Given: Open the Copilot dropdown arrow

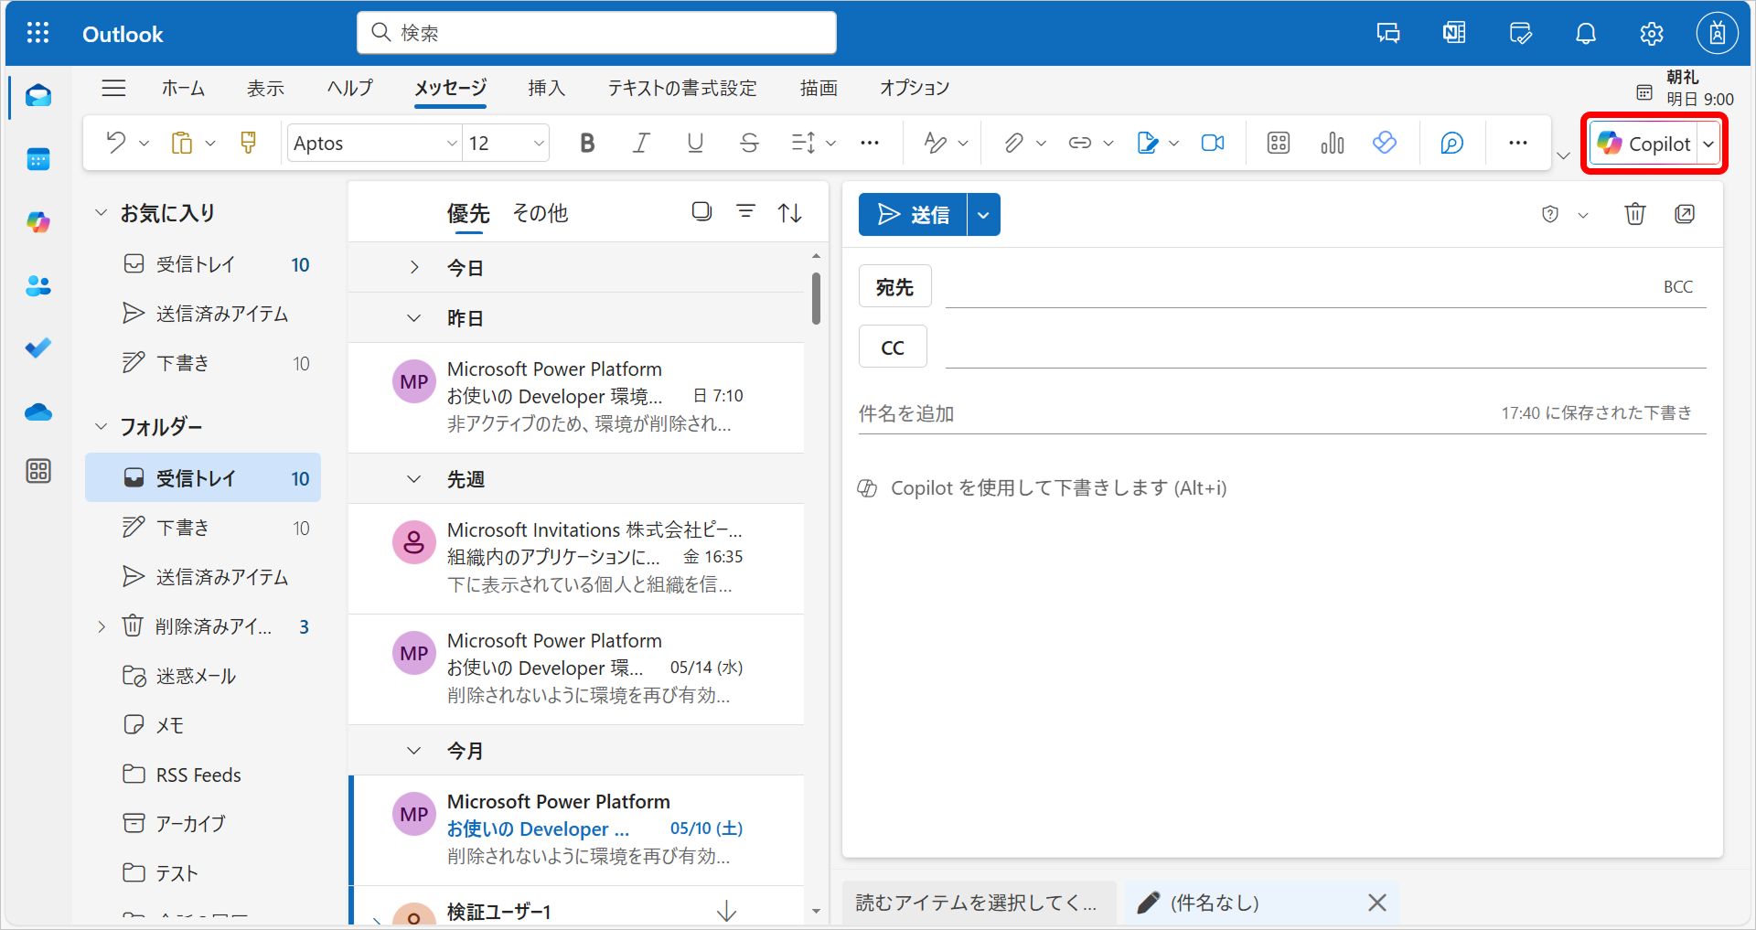Looking at the screenshot, I should 1708,144.
